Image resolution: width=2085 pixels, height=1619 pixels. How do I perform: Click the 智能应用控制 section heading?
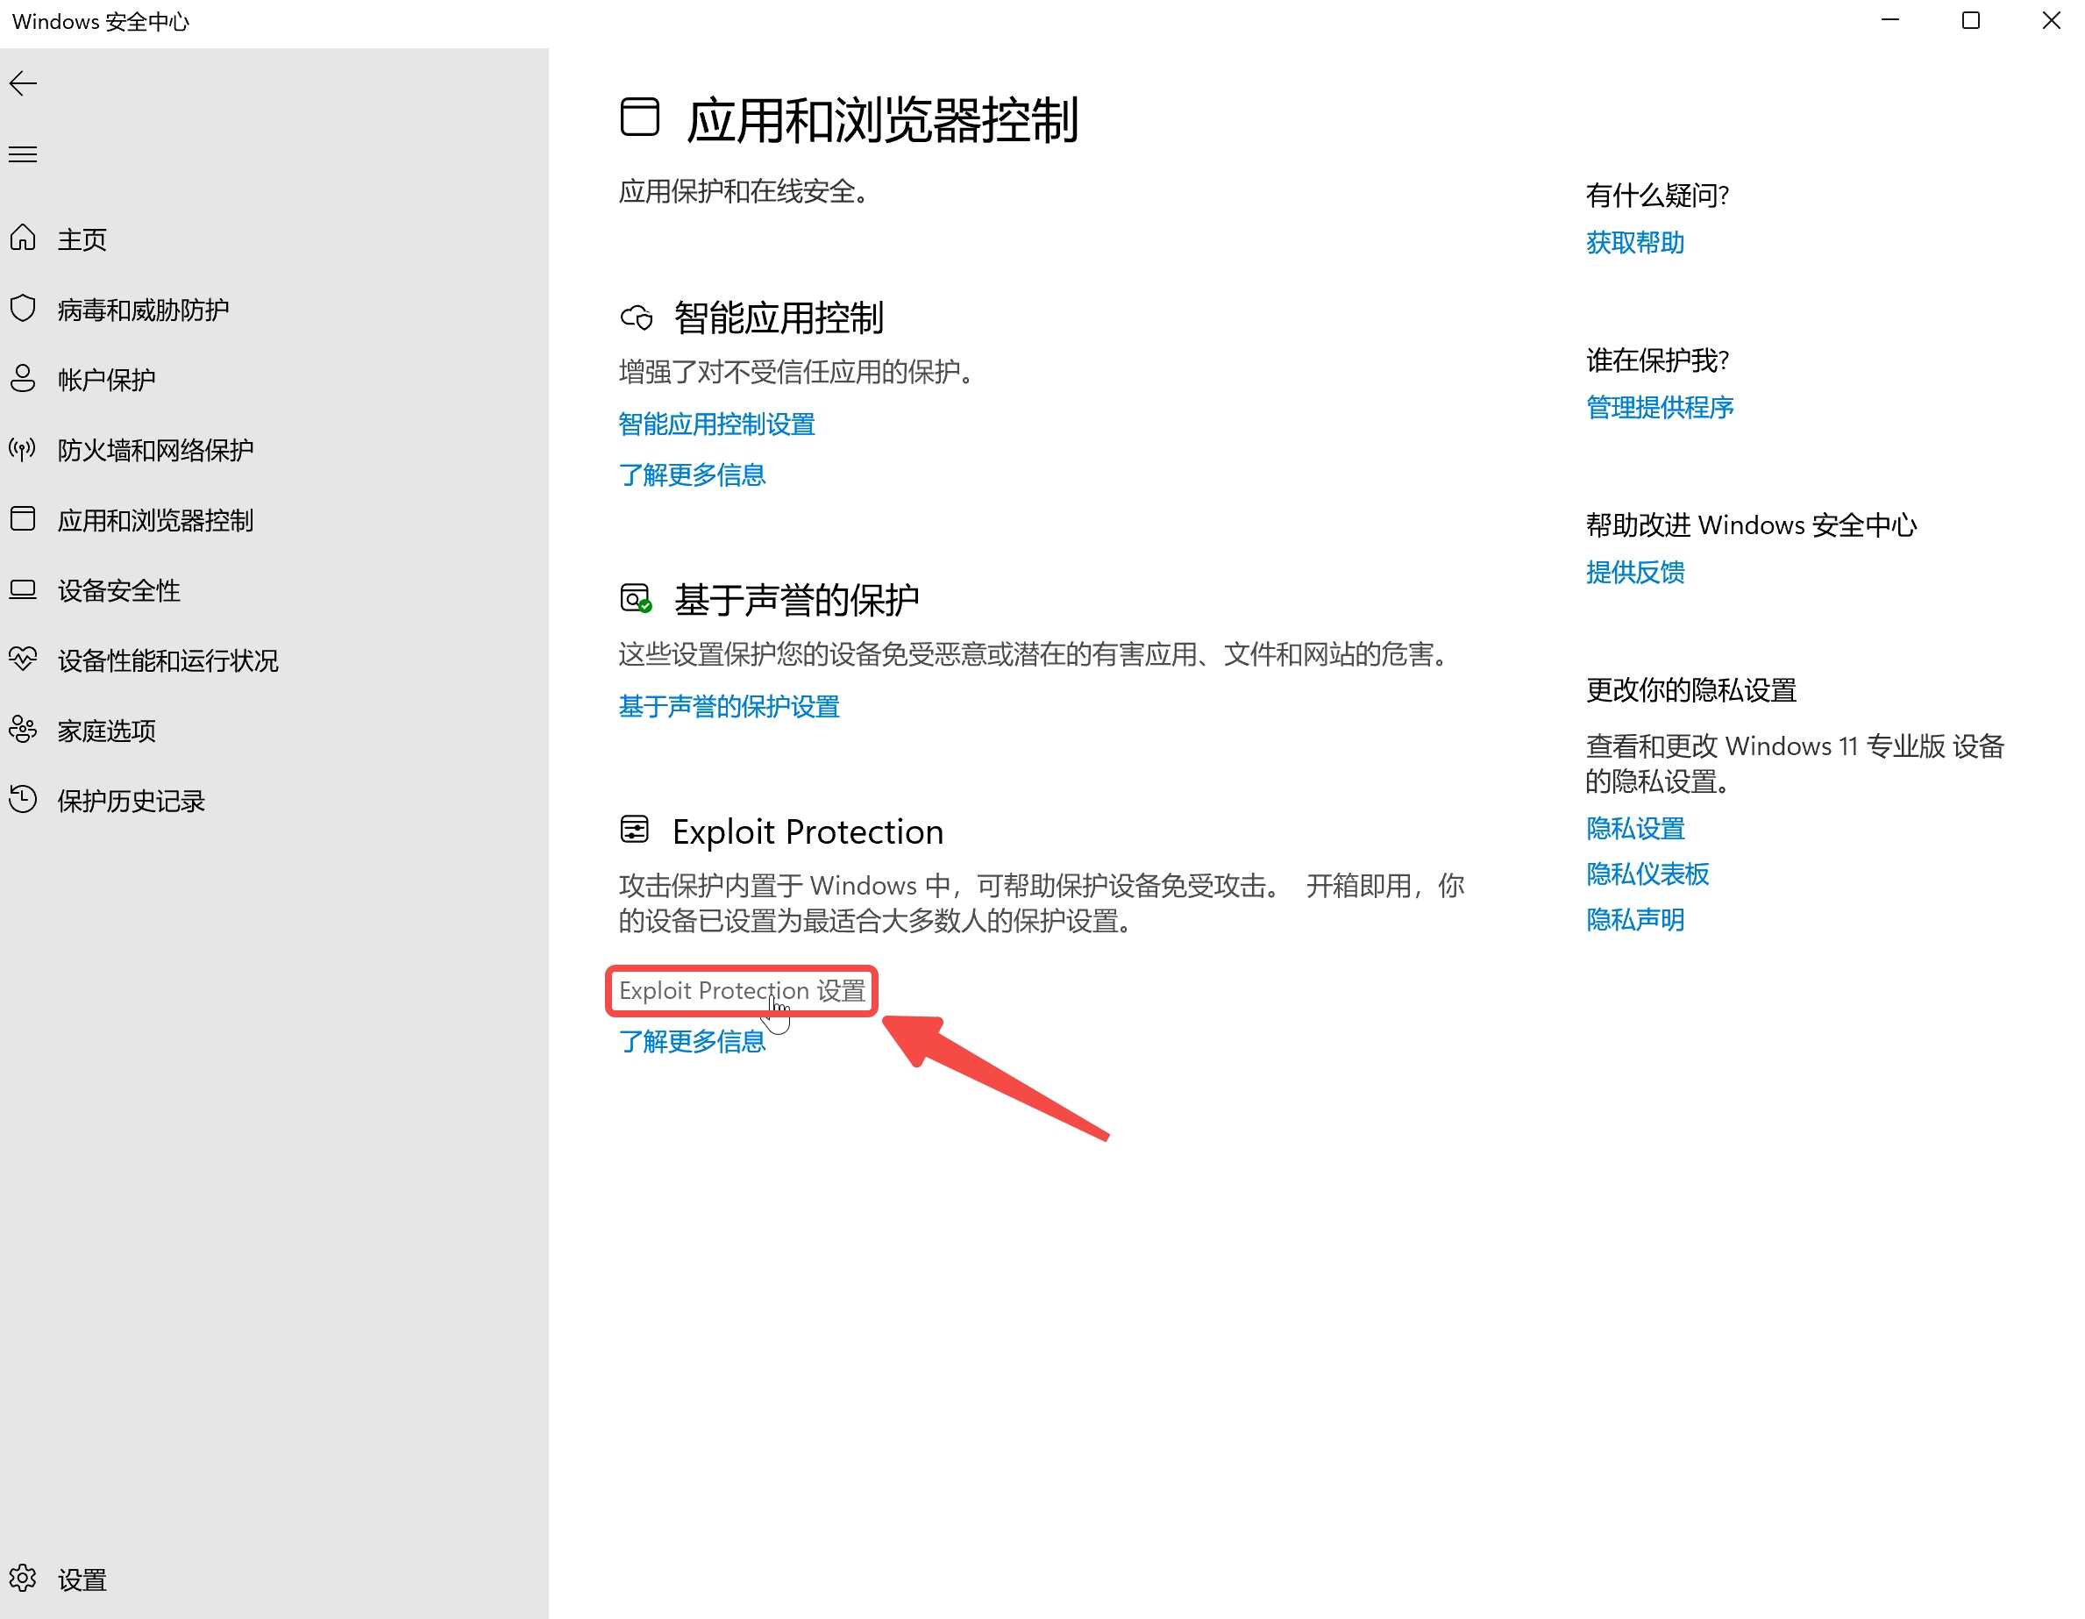pos(779,318)
